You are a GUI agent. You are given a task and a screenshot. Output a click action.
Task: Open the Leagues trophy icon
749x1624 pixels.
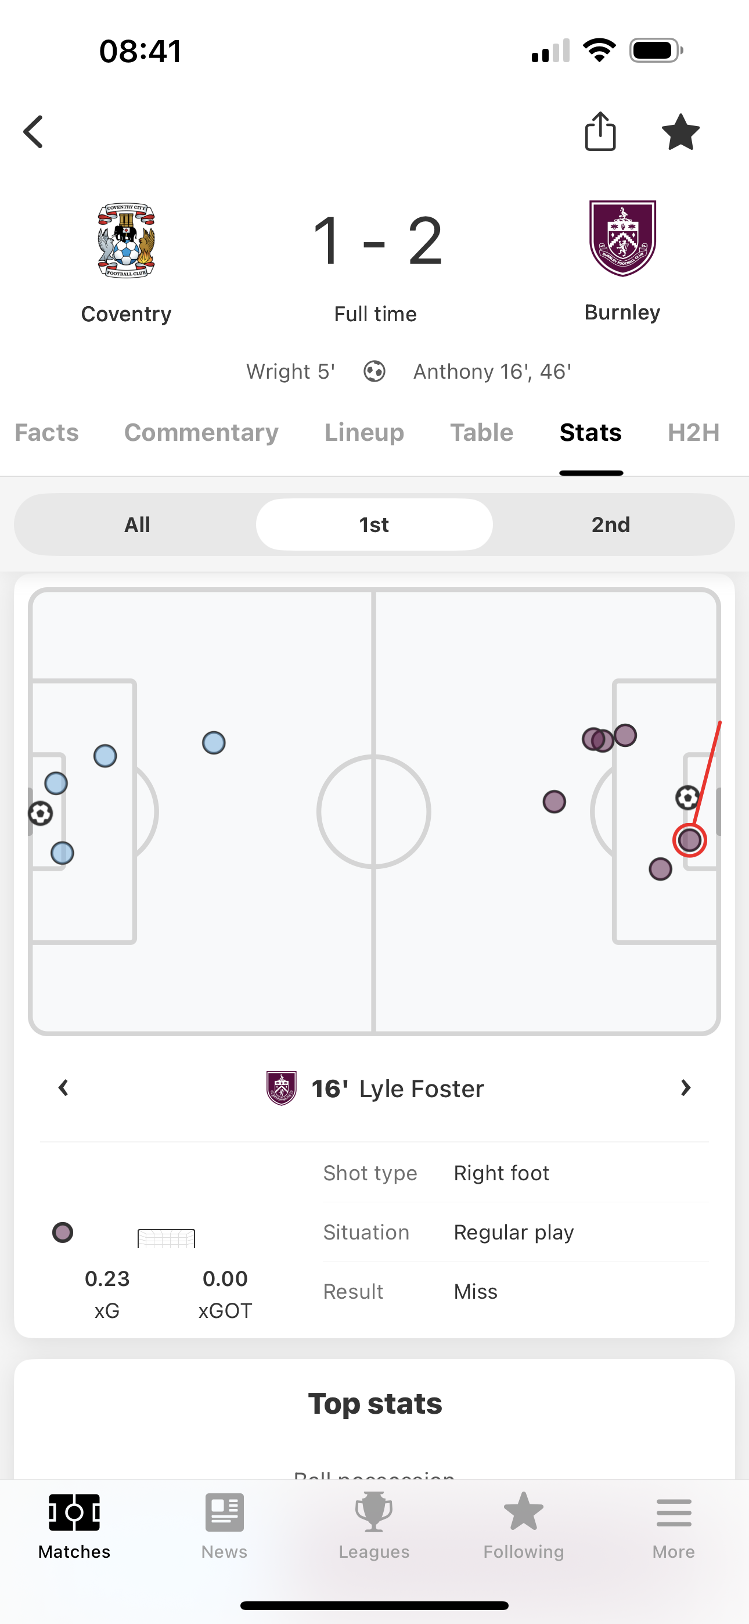click(x=374, y=1512)
